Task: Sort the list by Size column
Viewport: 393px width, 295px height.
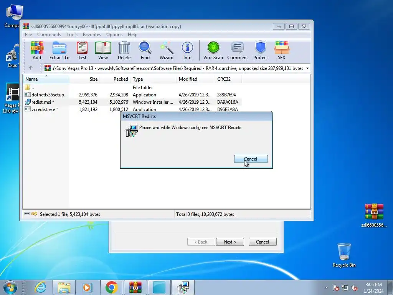Action: click(x=84, y=79)
